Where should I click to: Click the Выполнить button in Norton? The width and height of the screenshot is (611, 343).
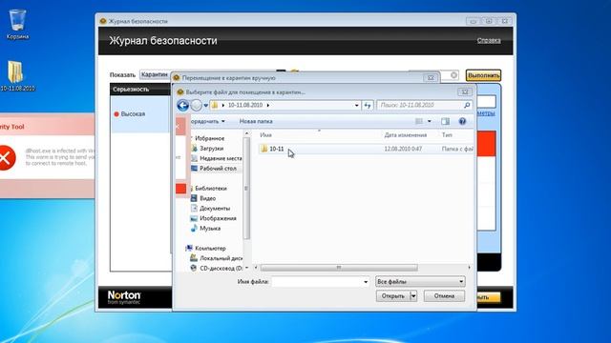[x=483, y=75]
